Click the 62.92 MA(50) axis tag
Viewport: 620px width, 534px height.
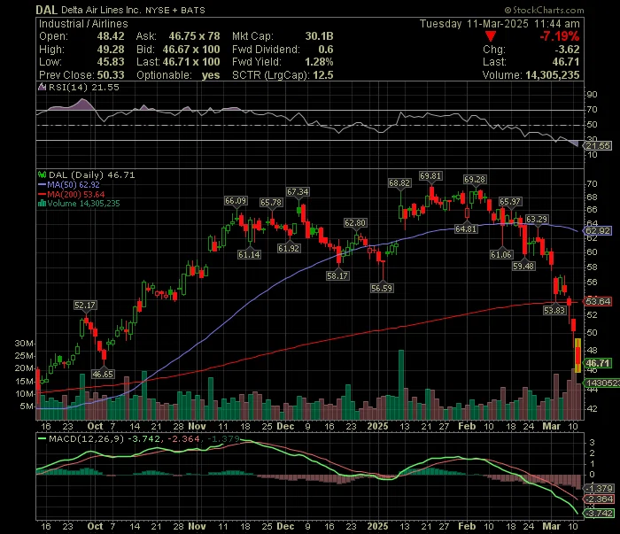coord(598,230)
